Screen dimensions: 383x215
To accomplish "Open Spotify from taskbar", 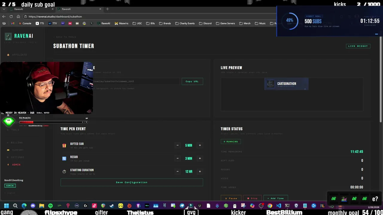I will 50,206.
